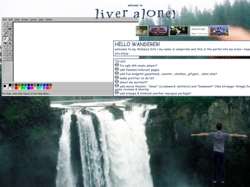Click the "add movie theater" to-do line
Viewport: 250px width, 187px height.
pos(182,88)
